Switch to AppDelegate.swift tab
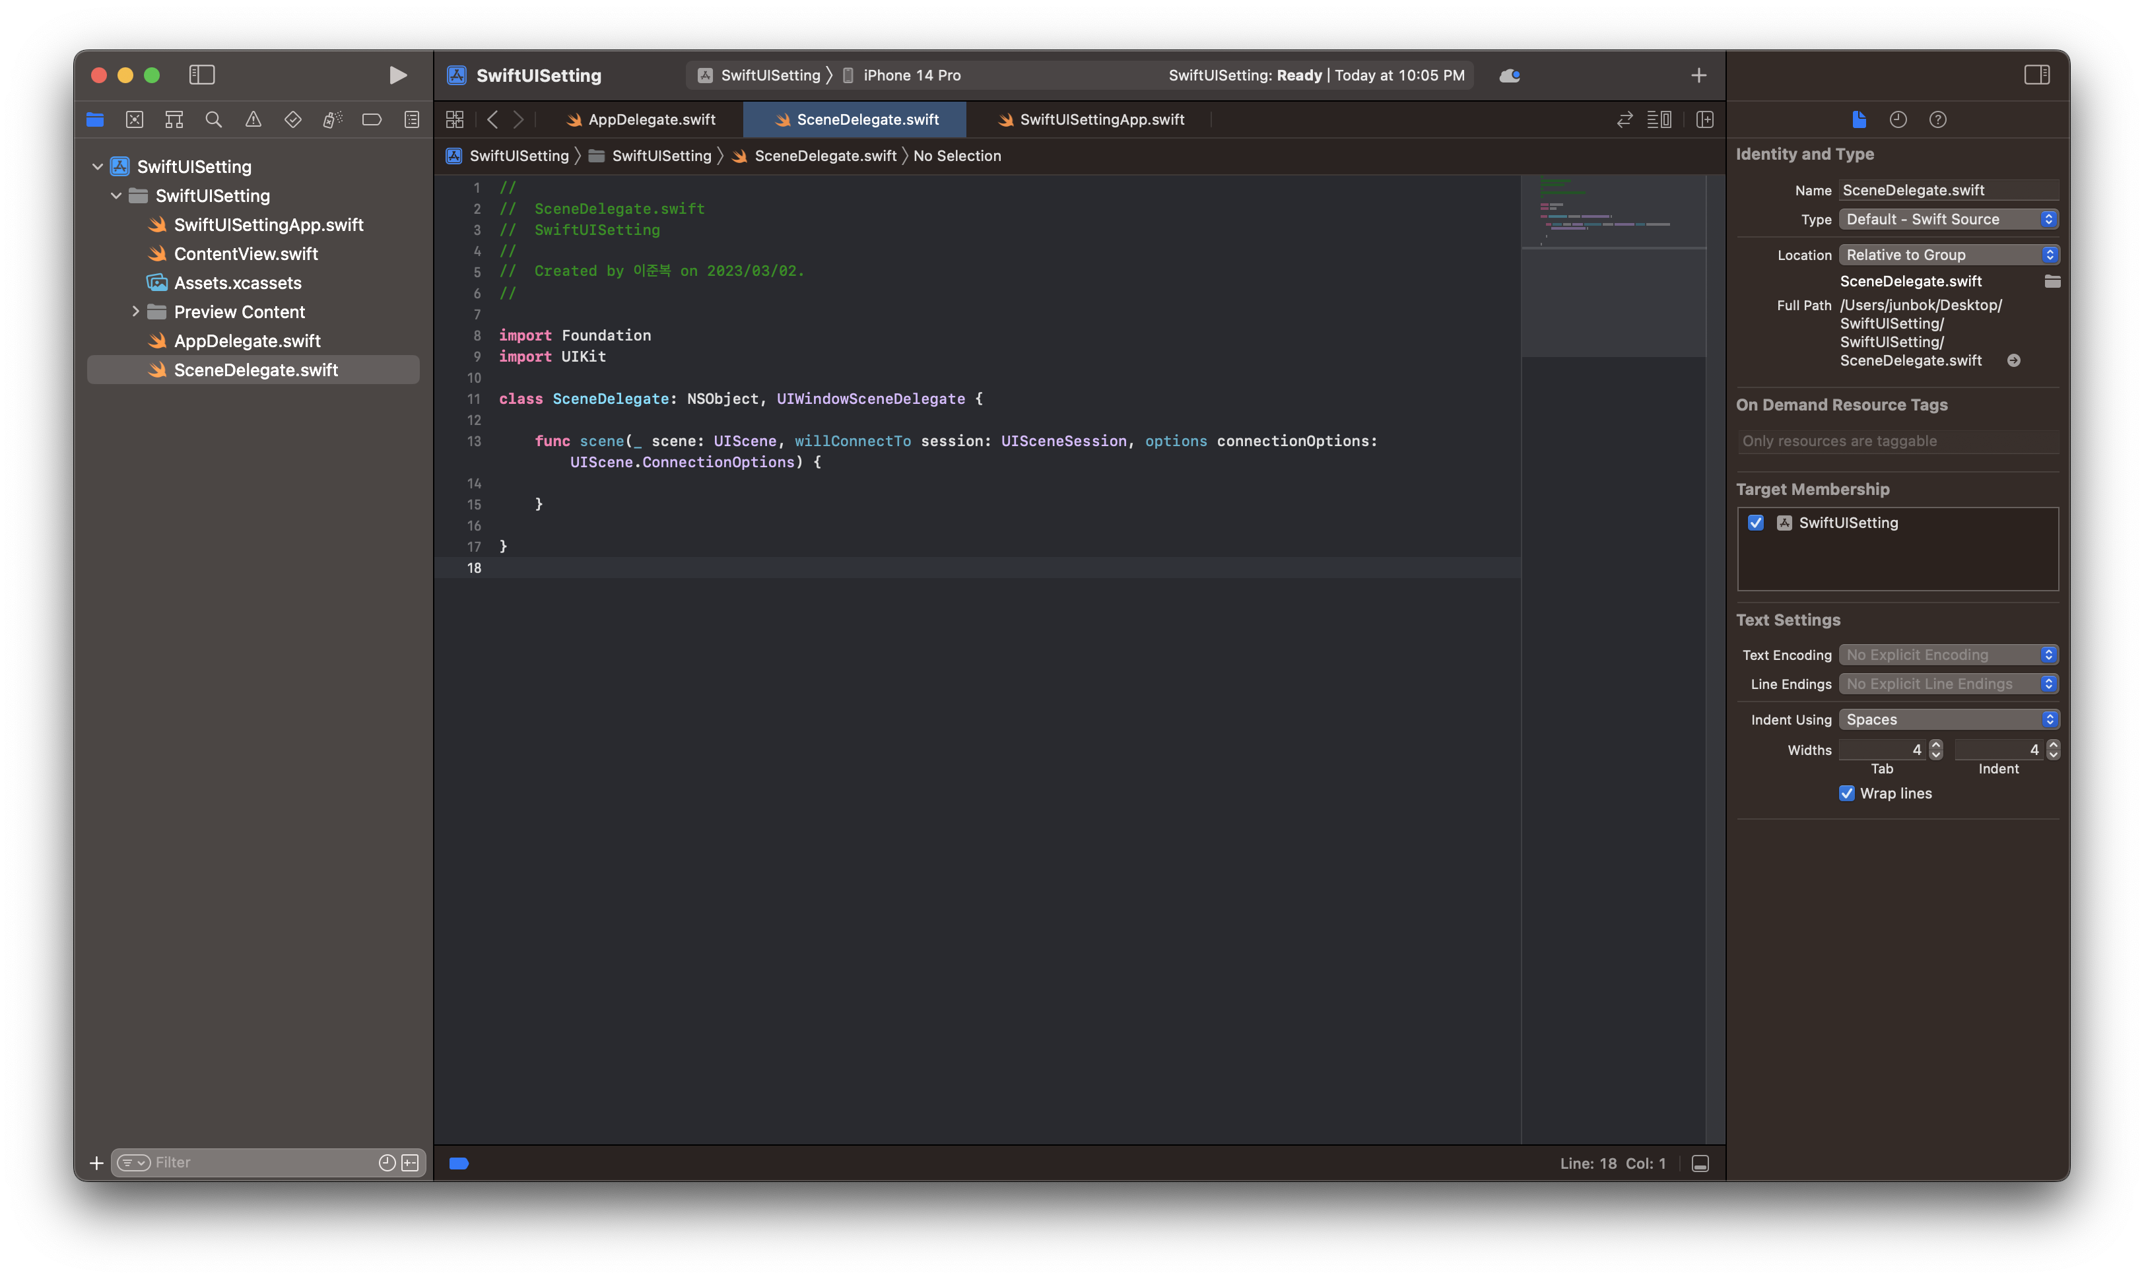Screen dimensions: 2144x1279 651,120
